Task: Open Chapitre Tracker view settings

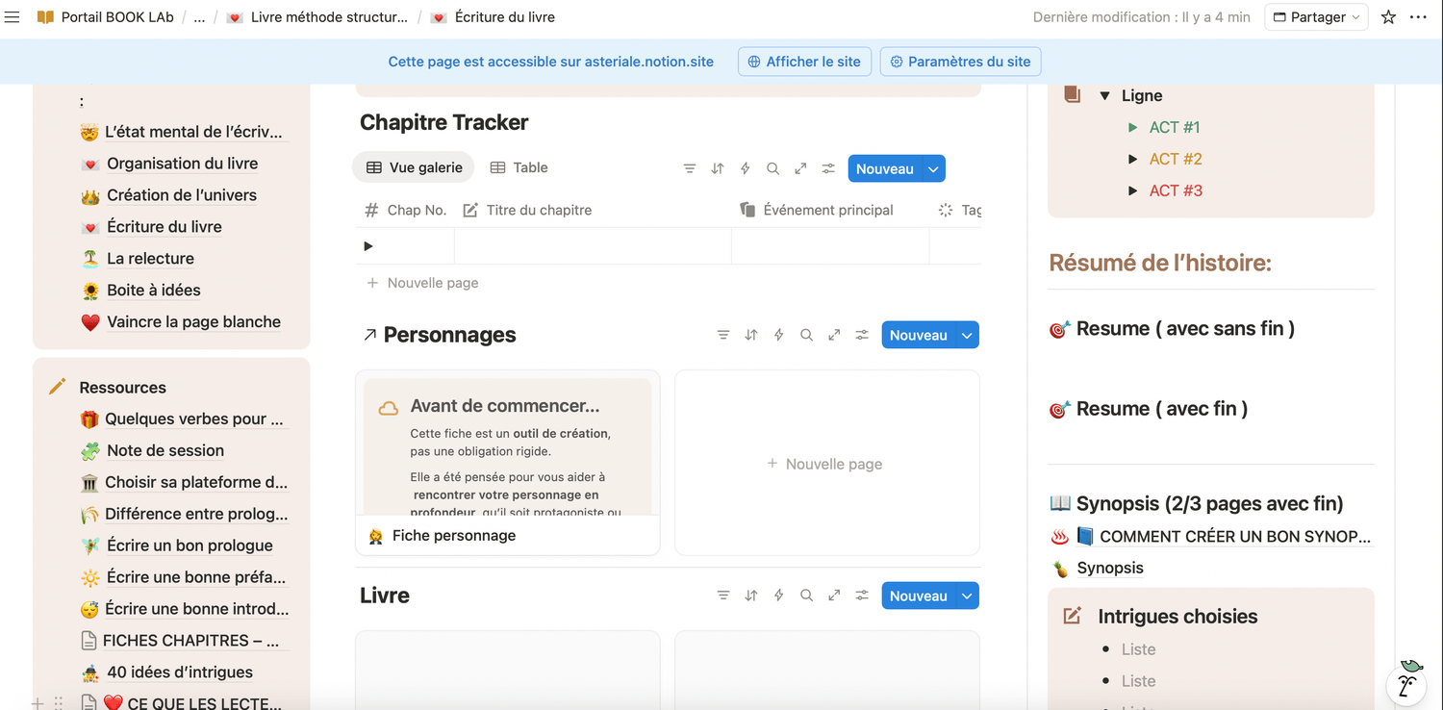Action: [828, 168]
